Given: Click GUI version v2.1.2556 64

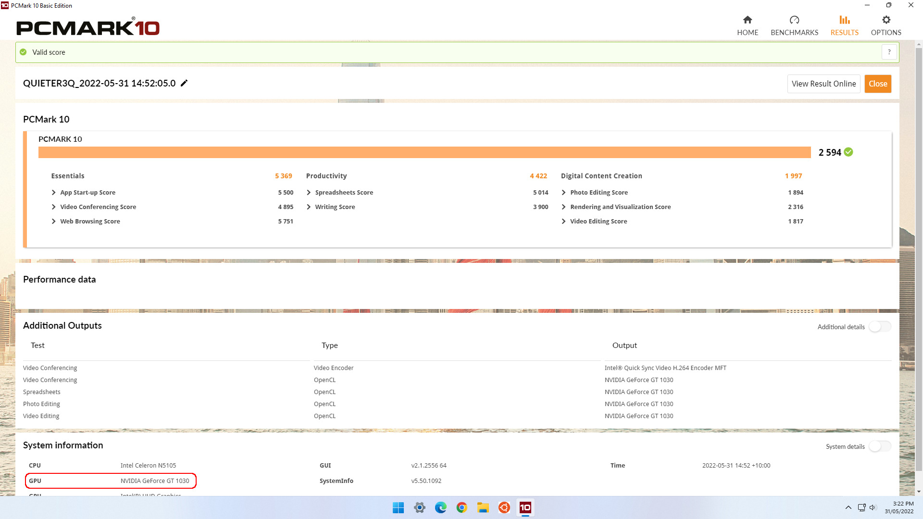Looking at the screenshot, I should click(x=429, y=465).
